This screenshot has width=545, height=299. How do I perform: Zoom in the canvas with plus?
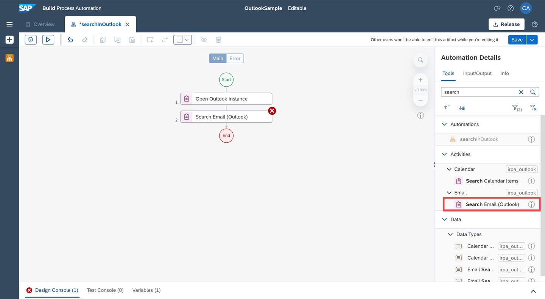pos(420,80)
